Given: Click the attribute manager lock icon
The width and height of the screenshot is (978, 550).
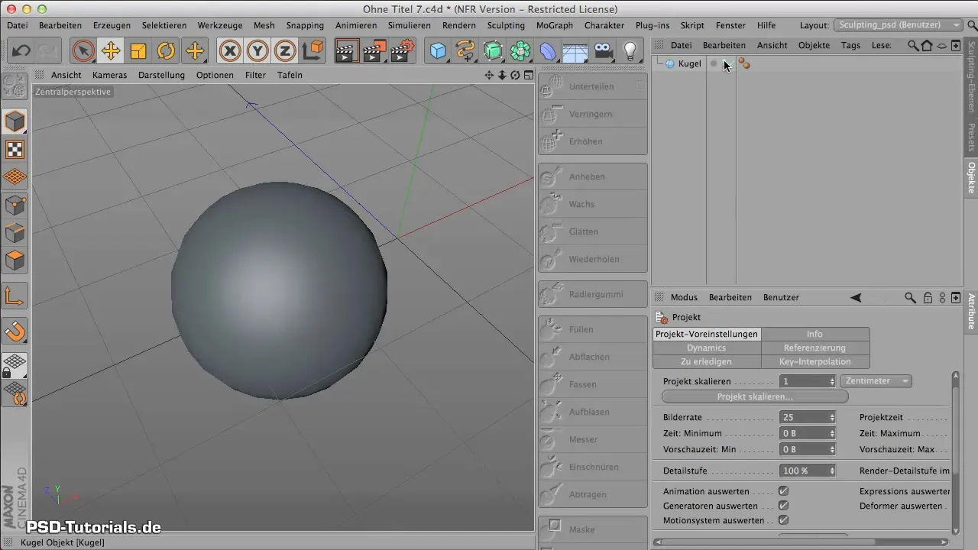Looking at the screenshot, I should tap(928, 297).
